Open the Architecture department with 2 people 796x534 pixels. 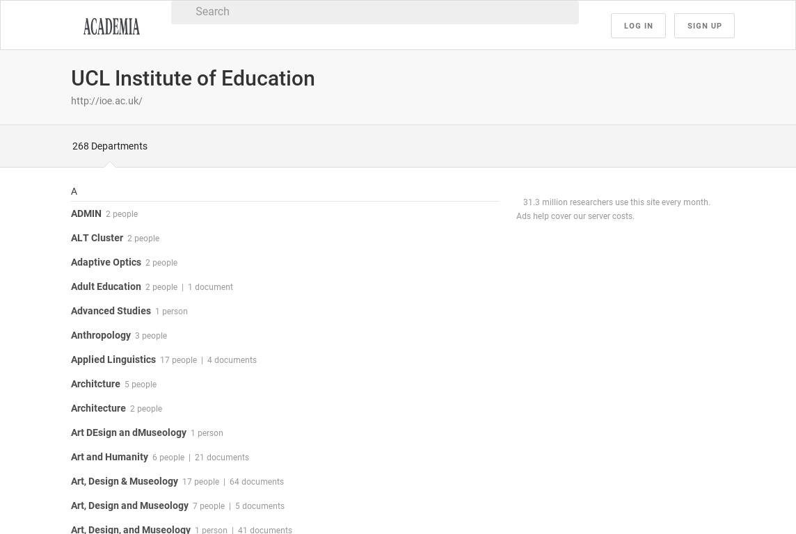[x=98, y=408]
